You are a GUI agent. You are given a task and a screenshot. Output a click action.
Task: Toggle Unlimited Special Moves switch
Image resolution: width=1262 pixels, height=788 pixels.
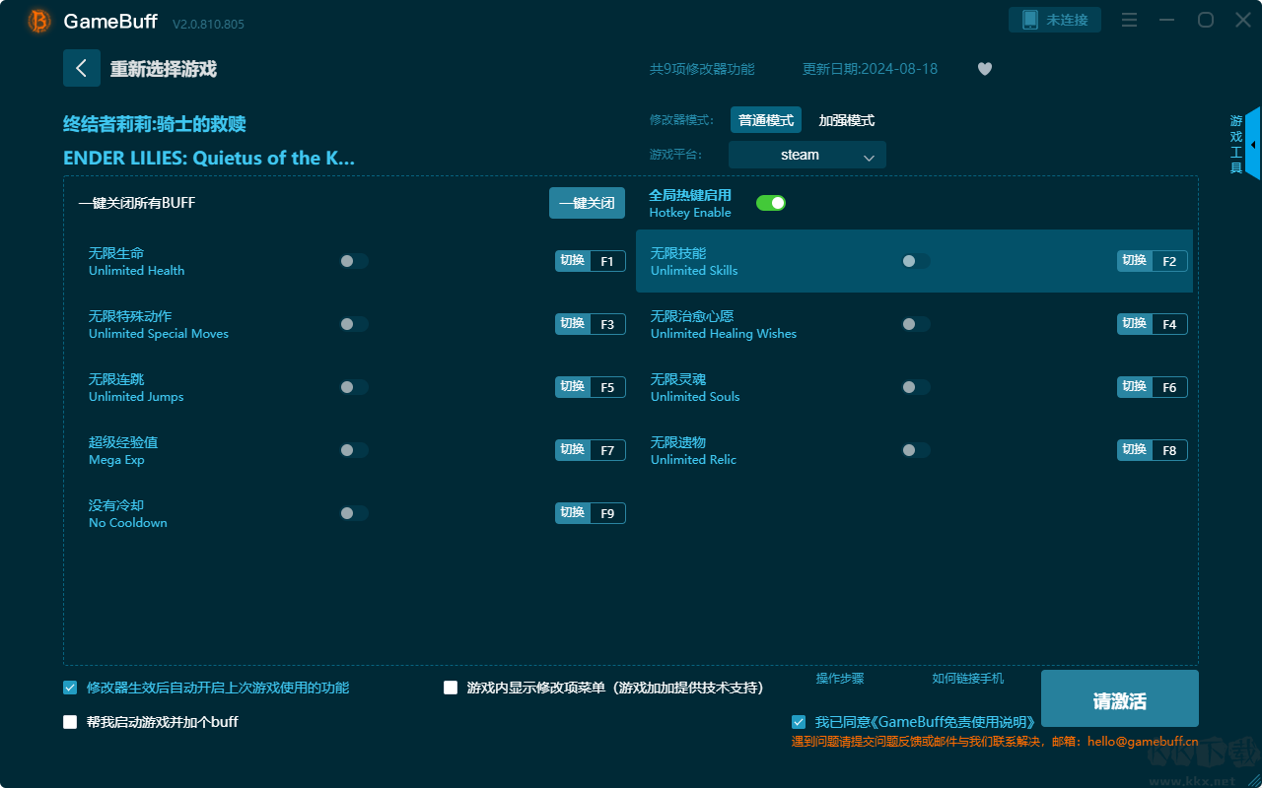(354, 324)
